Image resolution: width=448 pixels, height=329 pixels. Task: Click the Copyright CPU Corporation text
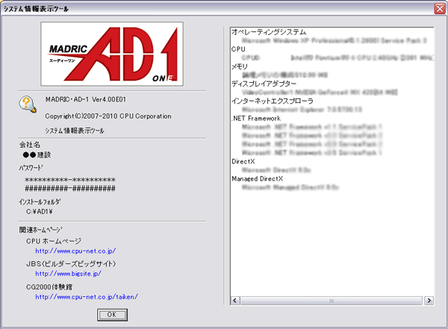tap(108, 116)
